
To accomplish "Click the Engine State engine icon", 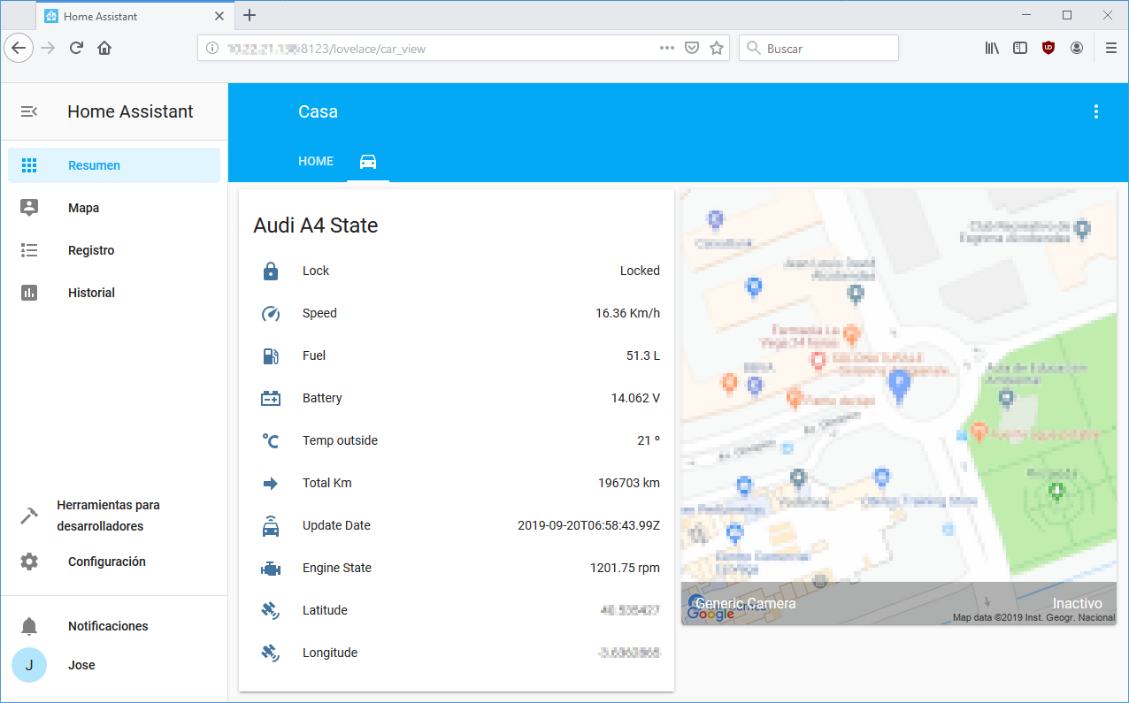I will coord(271,568).
